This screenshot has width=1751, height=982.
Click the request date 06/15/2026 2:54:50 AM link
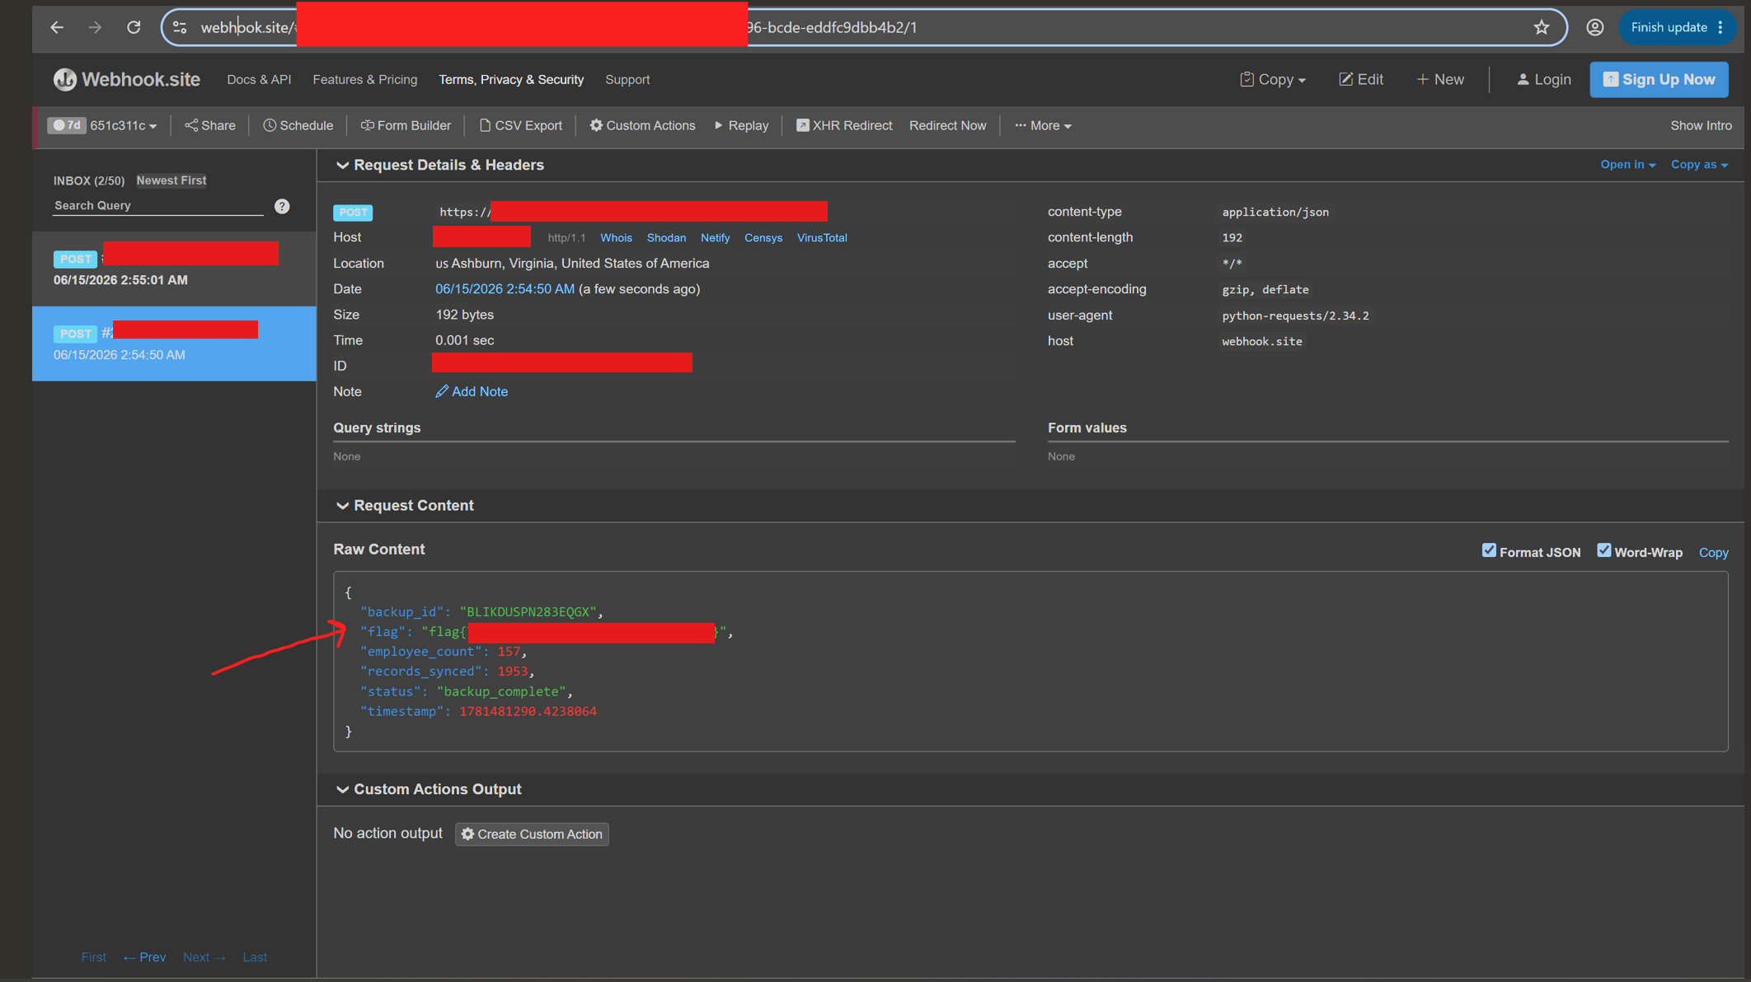pos(505,289)
